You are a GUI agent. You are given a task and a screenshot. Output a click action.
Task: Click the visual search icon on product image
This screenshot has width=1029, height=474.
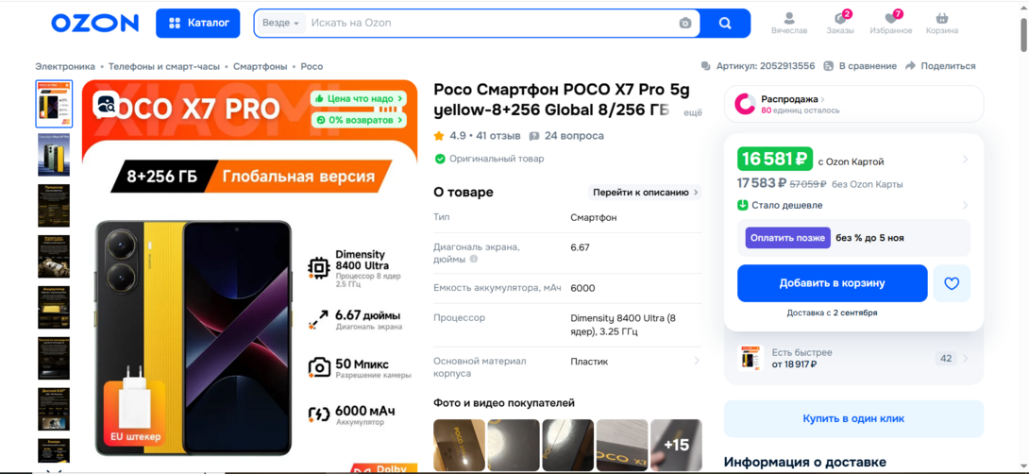tap(106, 105)
